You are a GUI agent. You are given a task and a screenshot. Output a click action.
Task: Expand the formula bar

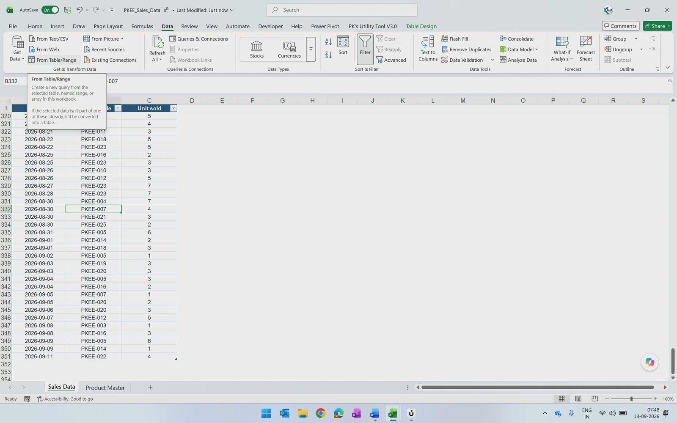tap(670, 80)
